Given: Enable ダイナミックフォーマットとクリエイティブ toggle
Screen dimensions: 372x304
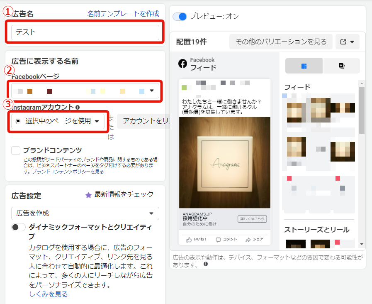Looking at the screenshot, I should (x=19, y=227).
